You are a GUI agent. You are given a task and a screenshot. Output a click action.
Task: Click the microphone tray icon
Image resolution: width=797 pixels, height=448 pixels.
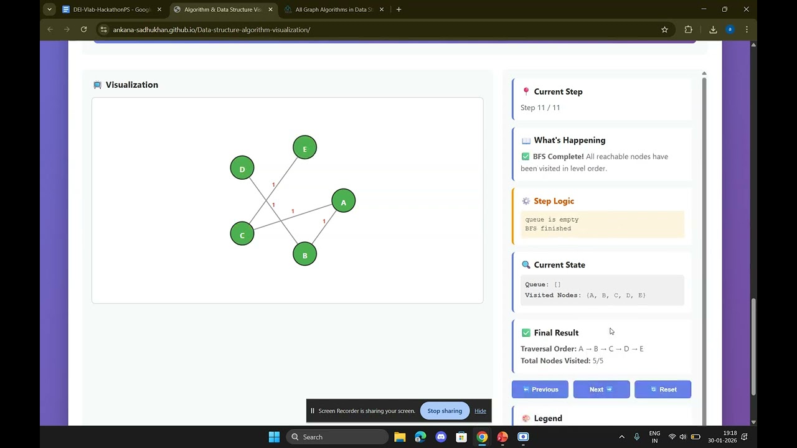click(636, 437)
